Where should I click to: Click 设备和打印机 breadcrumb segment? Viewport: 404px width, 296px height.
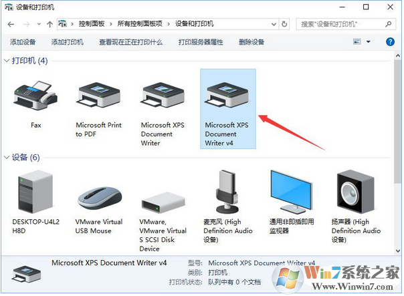point(195,24)
